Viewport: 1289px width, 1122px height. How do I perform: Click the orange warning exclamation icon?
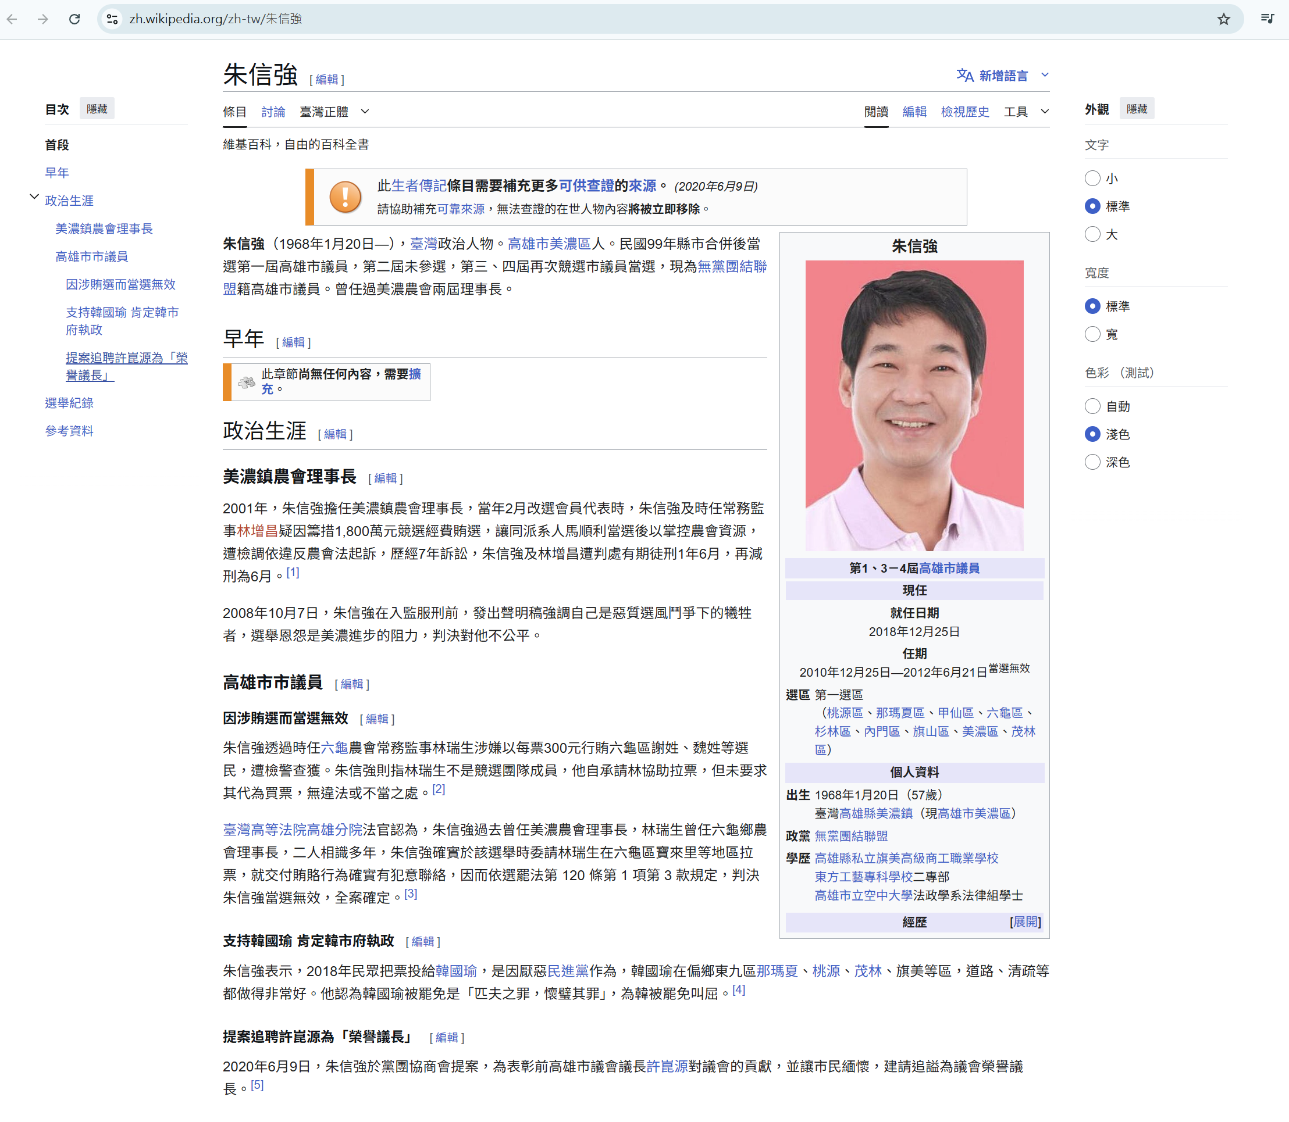pyautogui.click(x=345, y=196)
